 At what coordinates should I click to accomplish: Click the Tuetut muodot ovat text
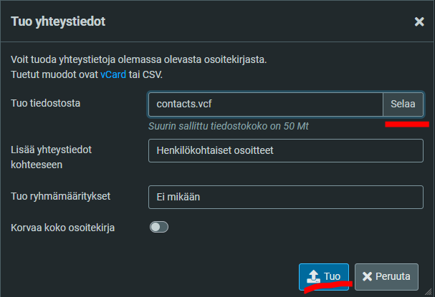point(54,74)
